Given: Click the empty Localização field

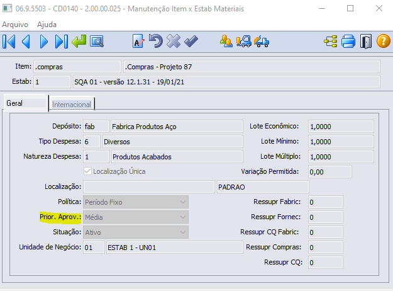Looking at the screenshot, I should click(x=149, y=187).
